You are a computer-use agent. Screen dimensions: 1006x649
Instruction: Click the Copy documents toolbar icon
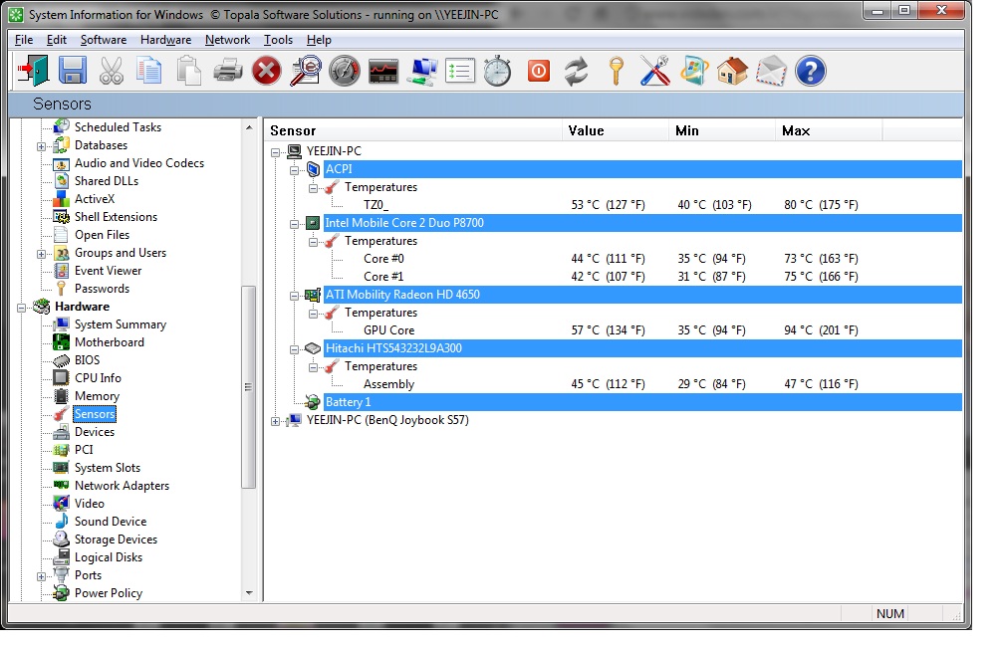(149, 71)
